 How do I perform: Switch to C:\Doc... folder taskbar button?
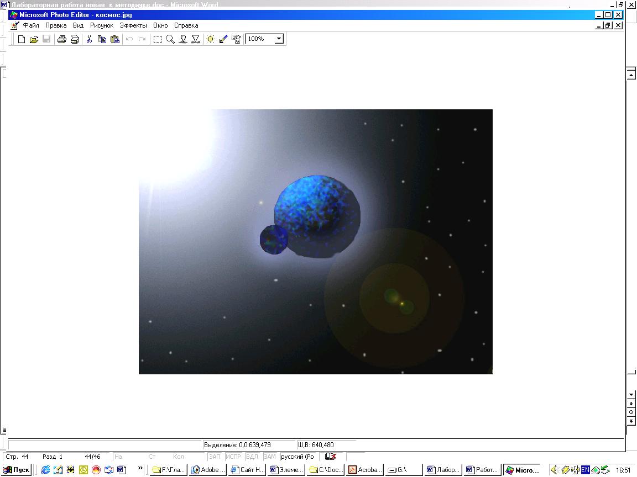326,470
